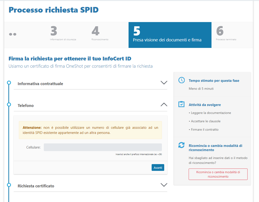Click the Richiesta certificato timeline circle
The height and width of the screenshot is (202, 259).
coord(9,185)
